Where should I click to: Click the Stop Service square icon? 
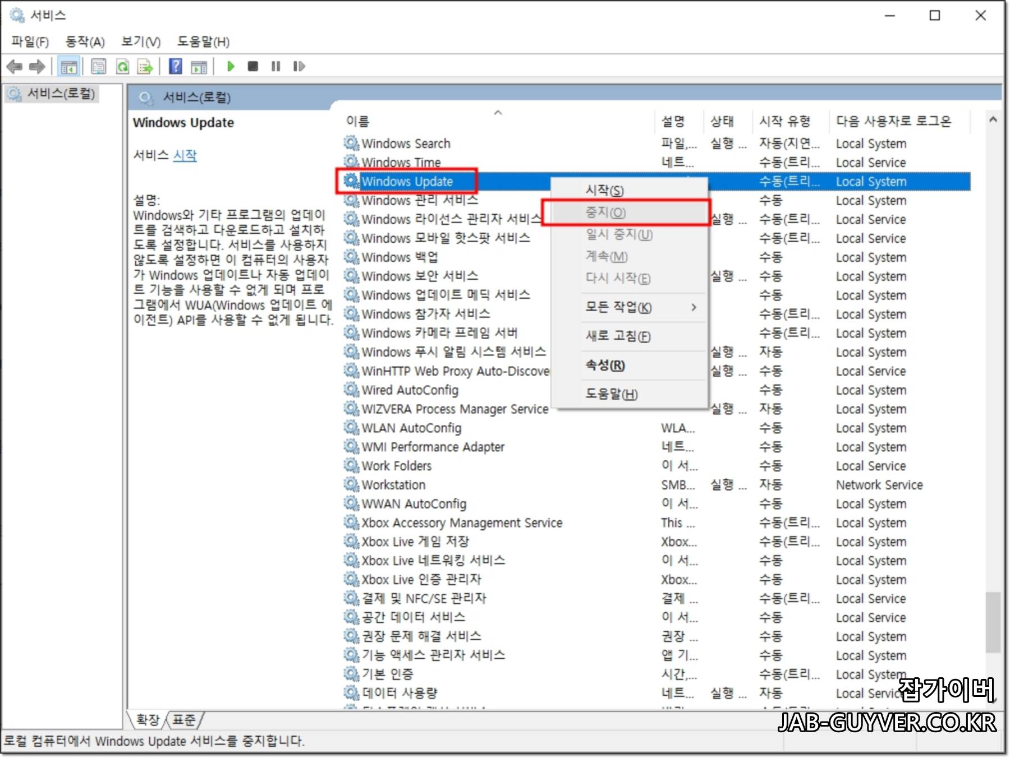253,67
